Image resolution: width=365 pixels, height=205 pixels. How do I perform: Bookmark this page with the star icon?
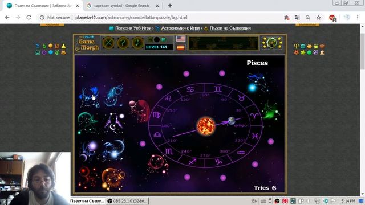click(319, 18)
